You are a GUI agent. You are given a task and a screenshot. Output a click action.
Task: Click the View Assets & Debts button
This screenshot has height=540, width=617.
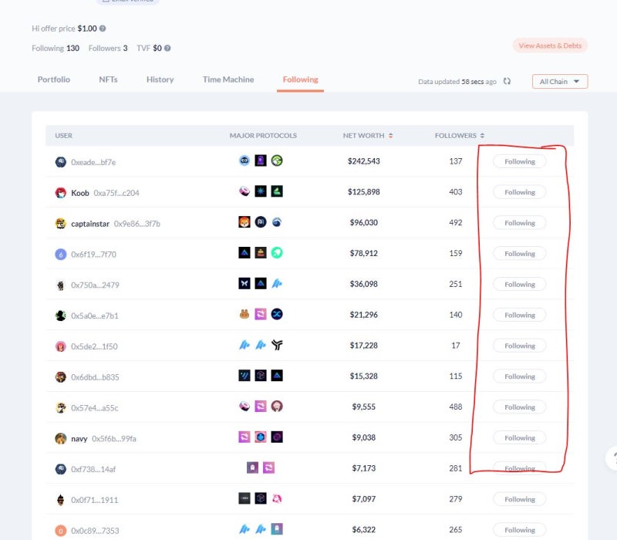click(x=550, y=46)
